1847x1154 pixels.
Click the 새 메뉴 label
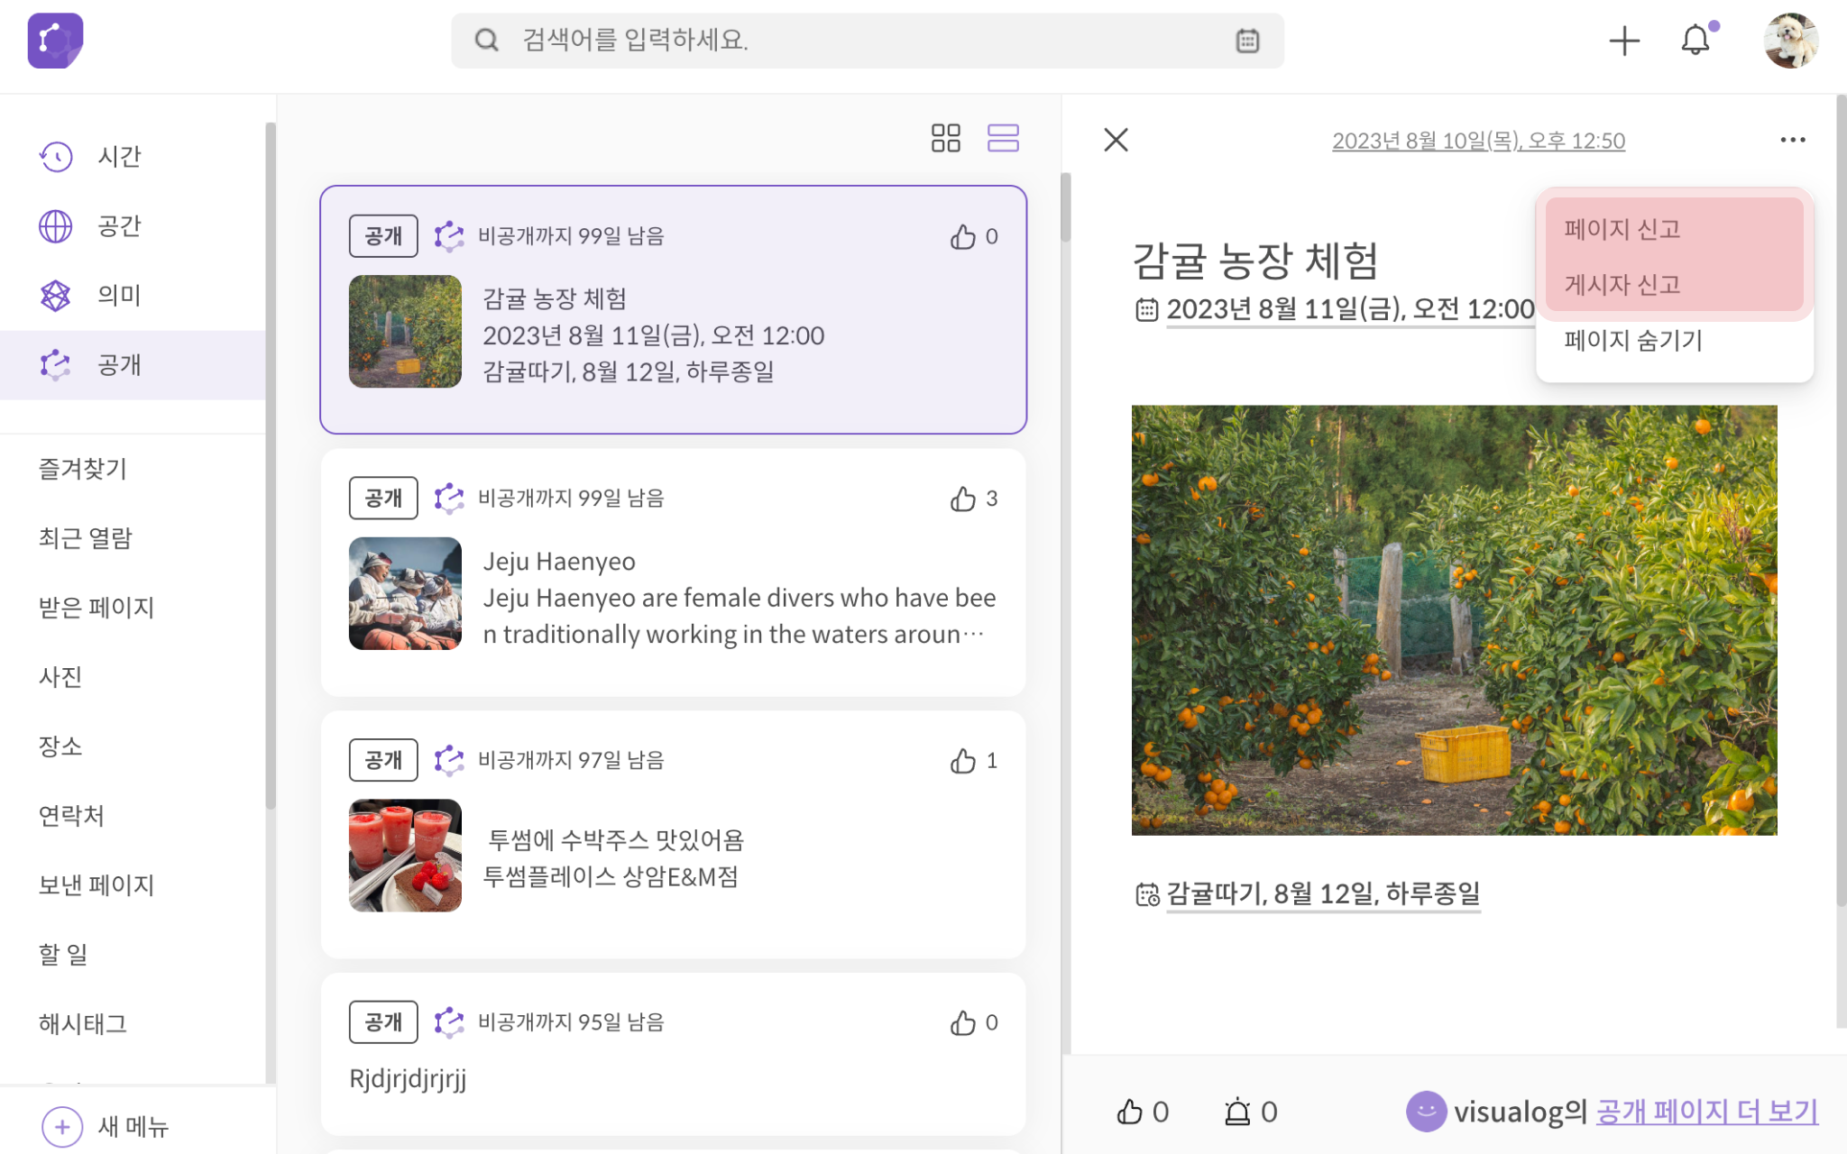(x=133, y=1126)
